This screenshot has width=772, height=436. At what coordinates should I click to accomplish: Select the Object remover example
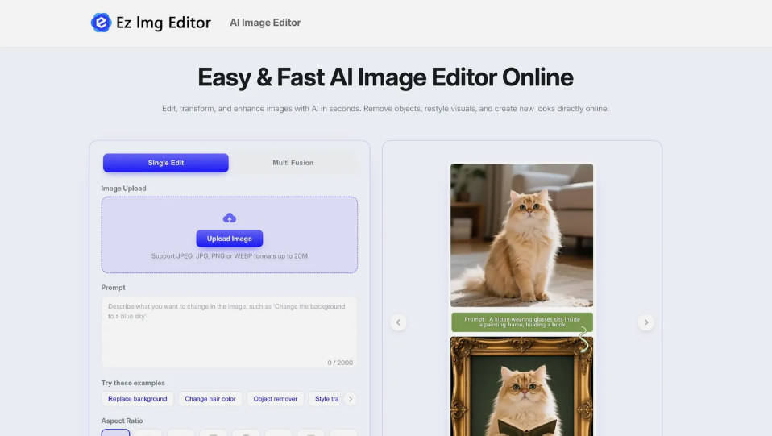276,399
